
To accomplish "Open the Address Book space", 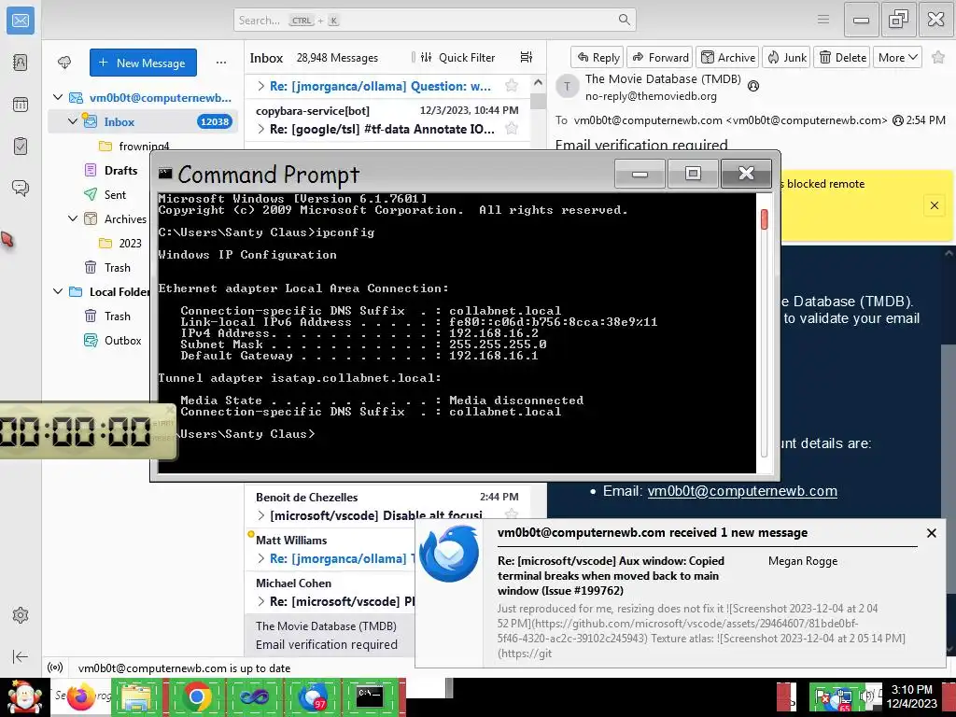I will [21, 63].
